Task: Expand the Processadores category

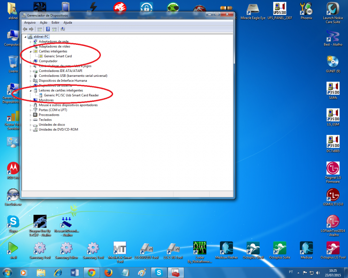Action: click(31, 115)
